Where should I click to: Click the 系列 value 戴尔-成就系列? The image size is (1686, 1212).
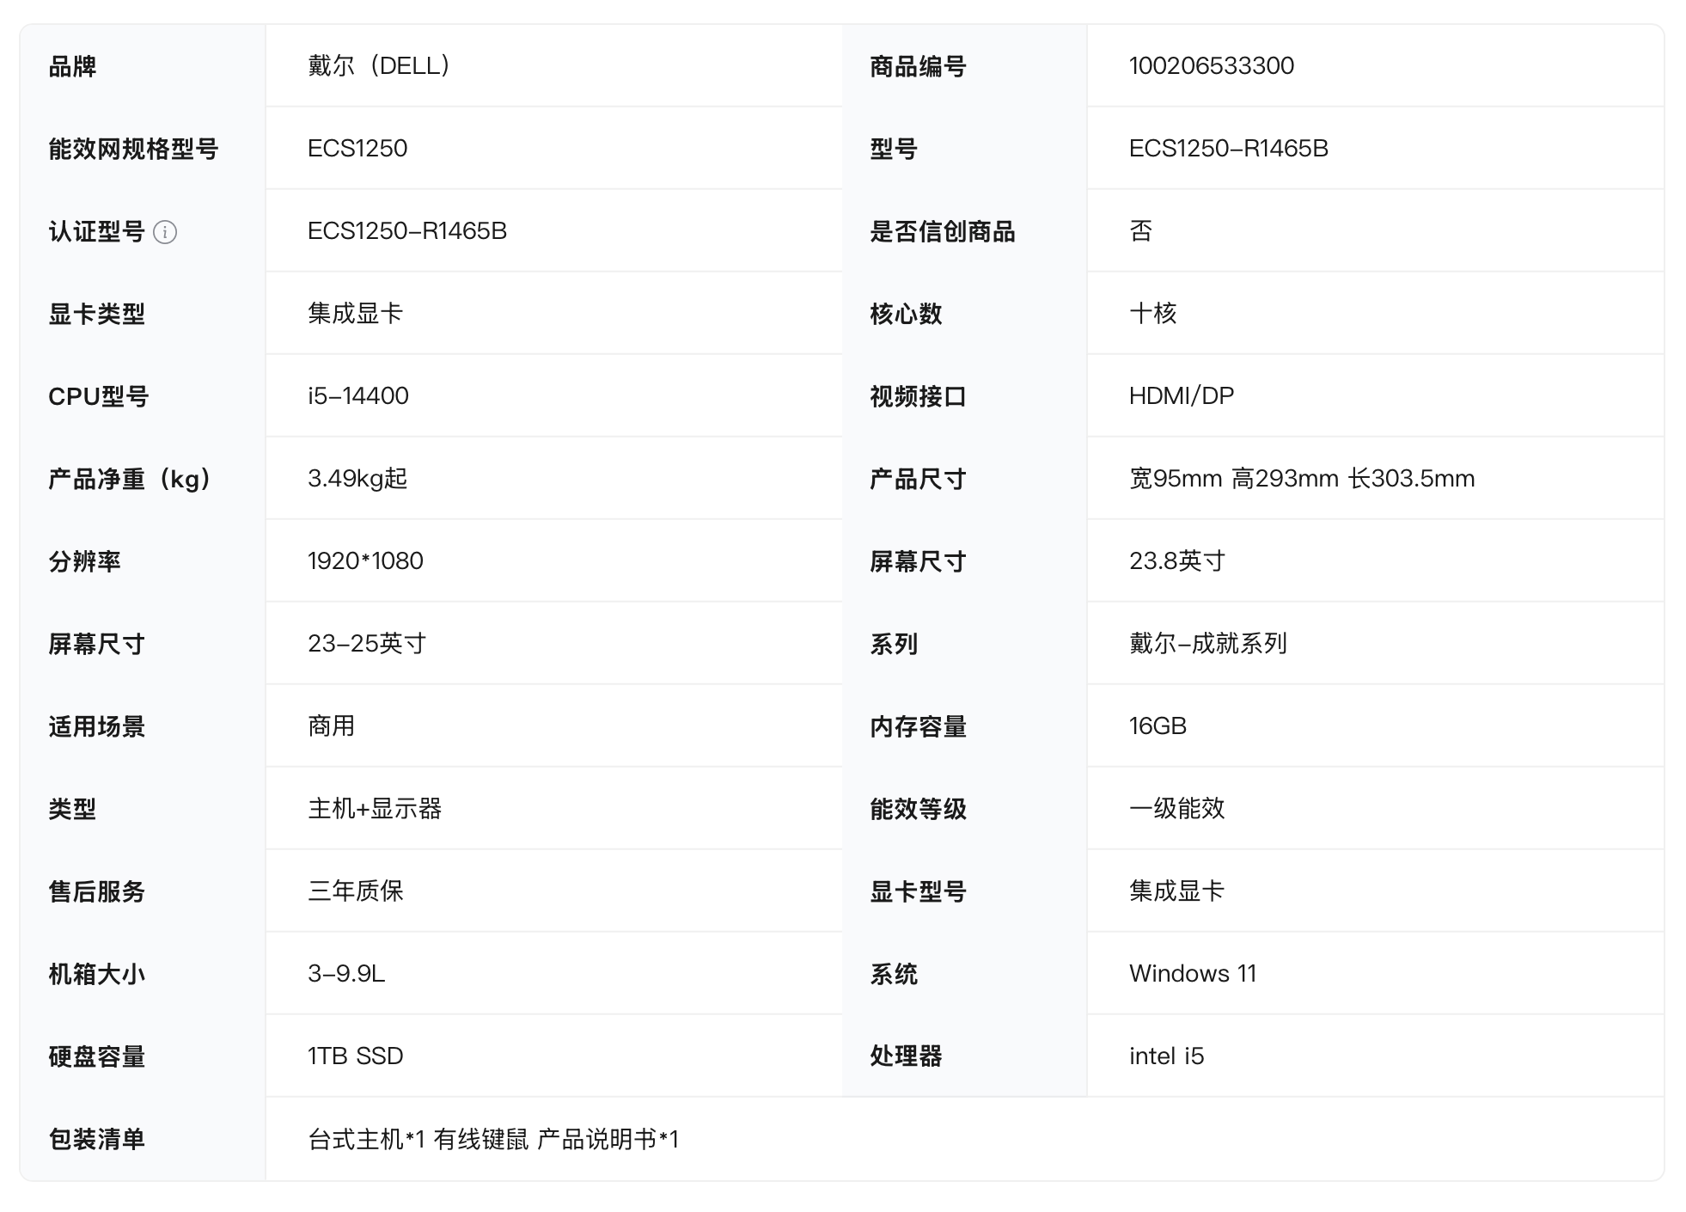(1207, 643)
